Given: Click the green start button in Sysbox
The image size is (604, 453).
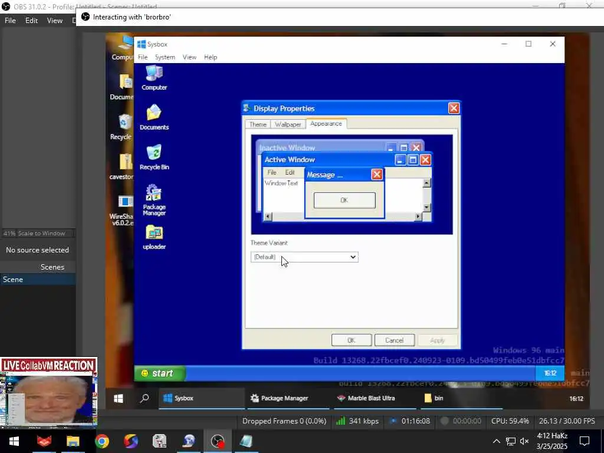Looking at the screenshot, I should click(x=159, y=373).
